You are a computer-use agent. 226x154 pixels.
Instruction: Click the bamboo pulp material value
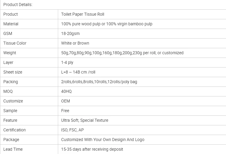(107, 24)
